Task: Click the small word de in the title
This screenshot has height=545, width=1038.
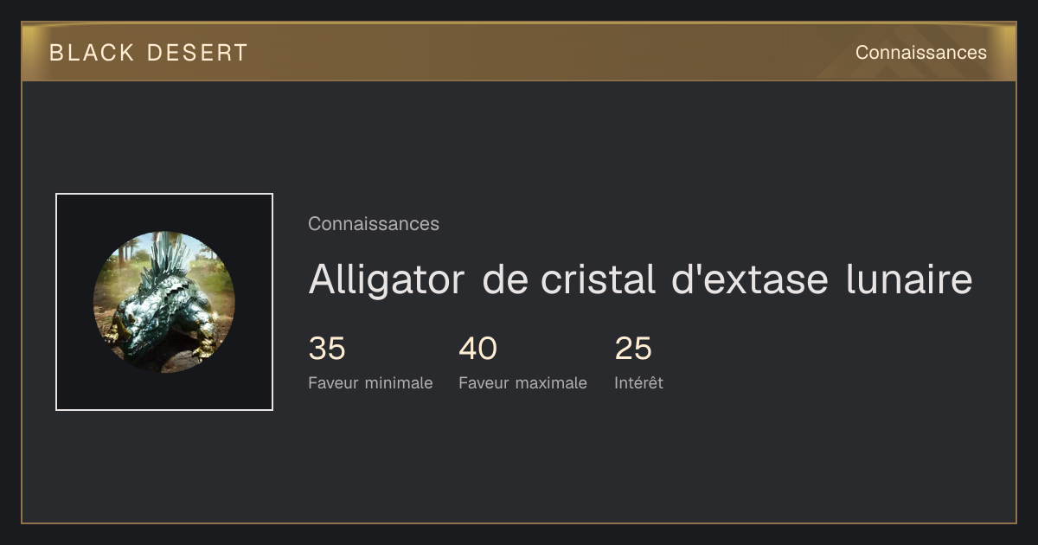Action: [x=505, y=280]
